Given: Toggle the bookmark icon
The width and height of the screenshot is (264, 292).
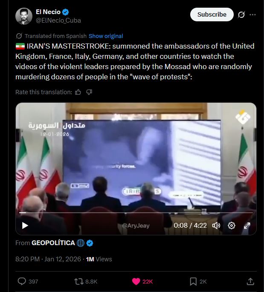Looking at the screenshot, I should coord(193,281).
